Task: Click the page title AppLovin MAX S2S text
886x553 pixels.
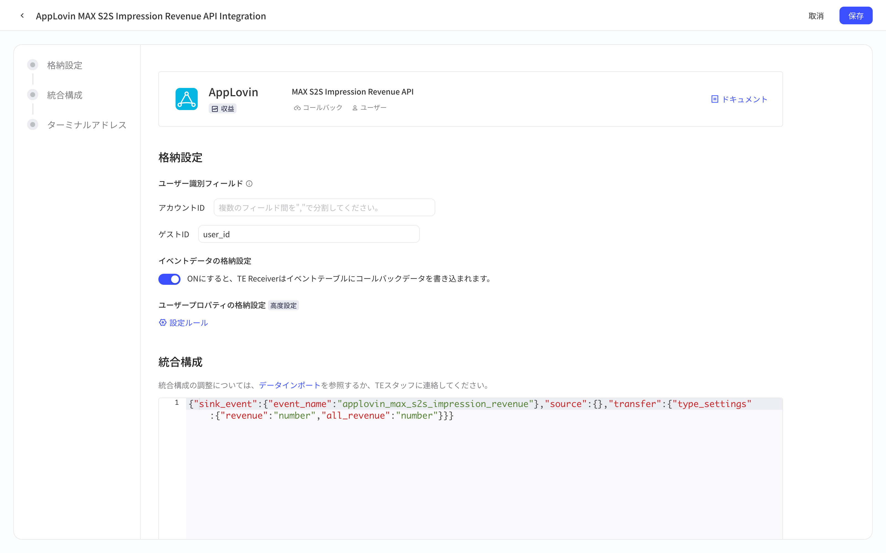Action: click(151, 16)
